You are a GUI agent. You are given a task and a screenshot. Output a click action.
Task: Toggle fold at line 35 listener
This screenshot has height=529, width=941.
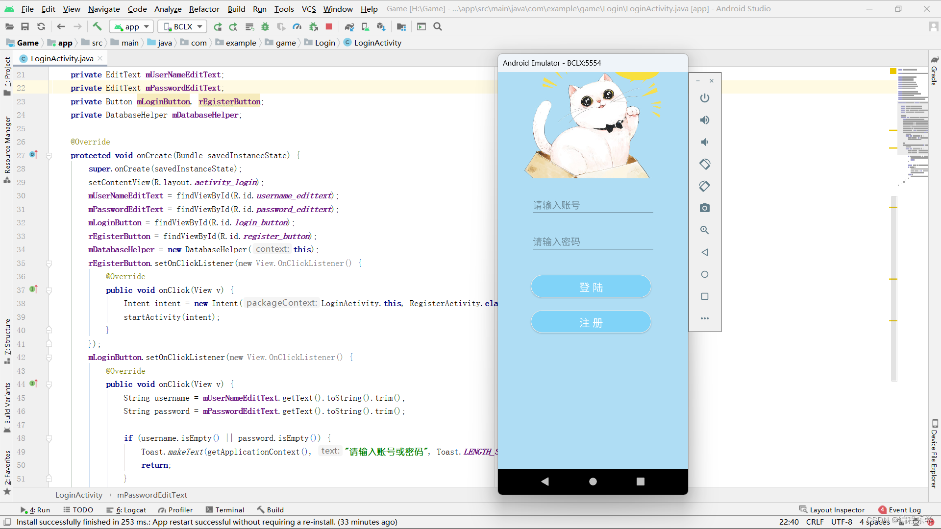click(x=49, y=264)
